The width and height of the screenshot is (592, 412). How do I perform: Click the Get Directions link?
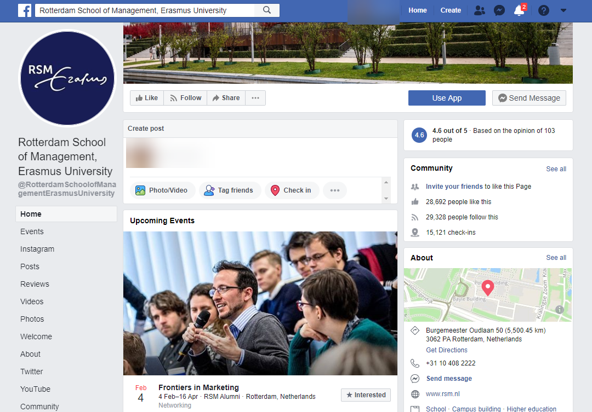[x=447, y=350]
